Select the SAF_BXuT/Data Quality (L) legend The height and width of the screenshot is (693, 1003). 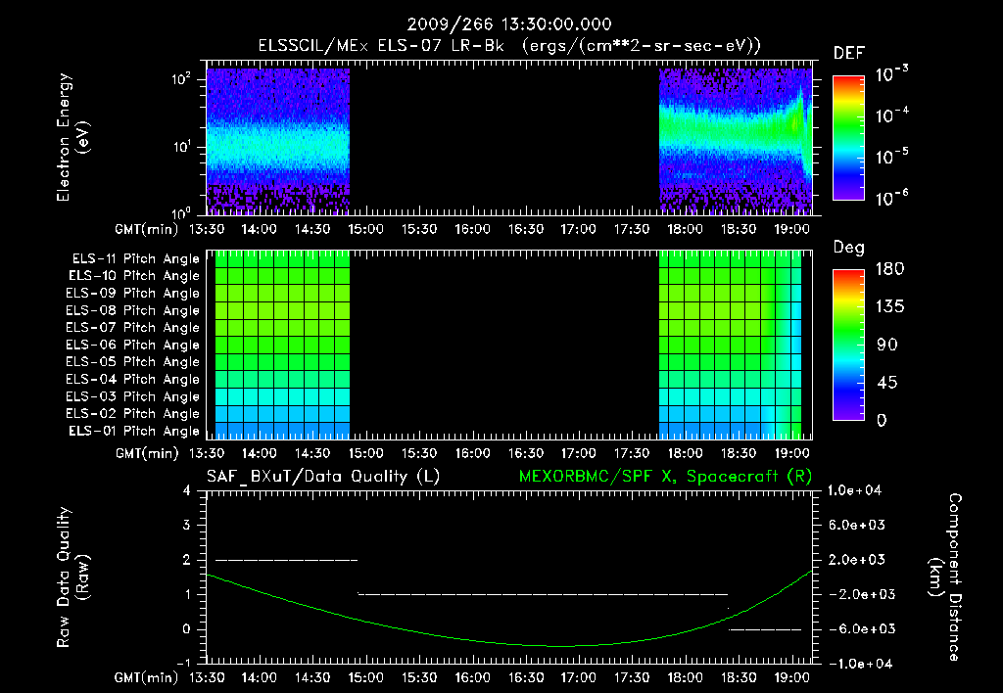tap(323, 477)
